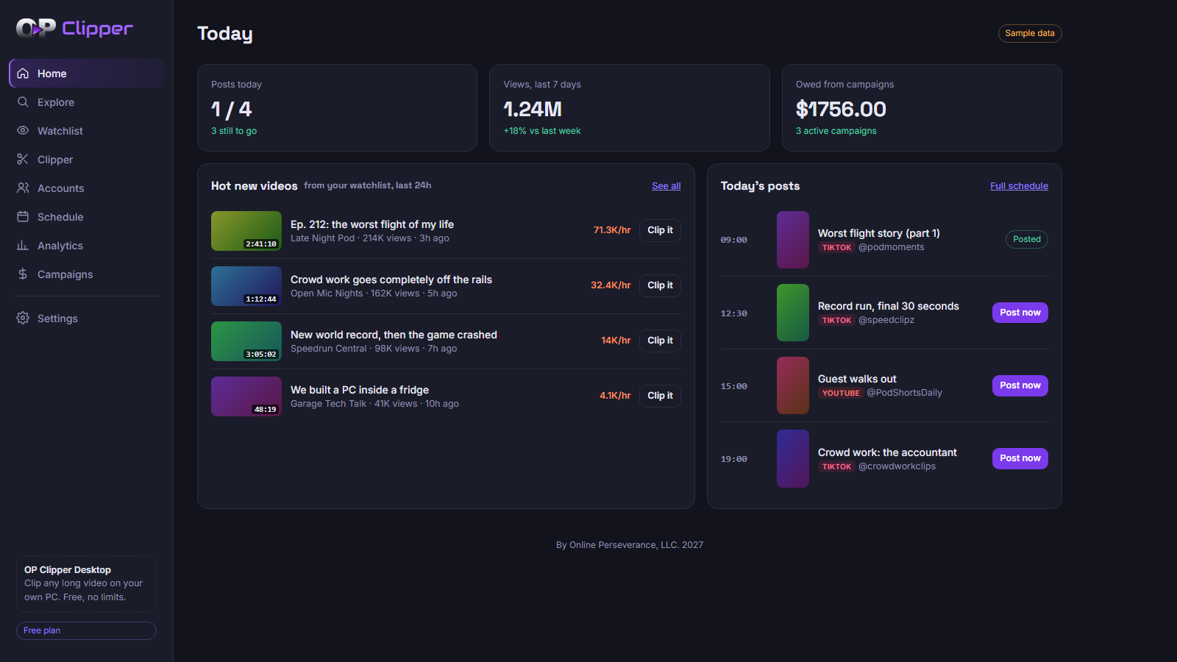The width and height of the screenshot is (1177, 662).
Task: Click the Schedule calendar icon
Action: coord(23,217)
